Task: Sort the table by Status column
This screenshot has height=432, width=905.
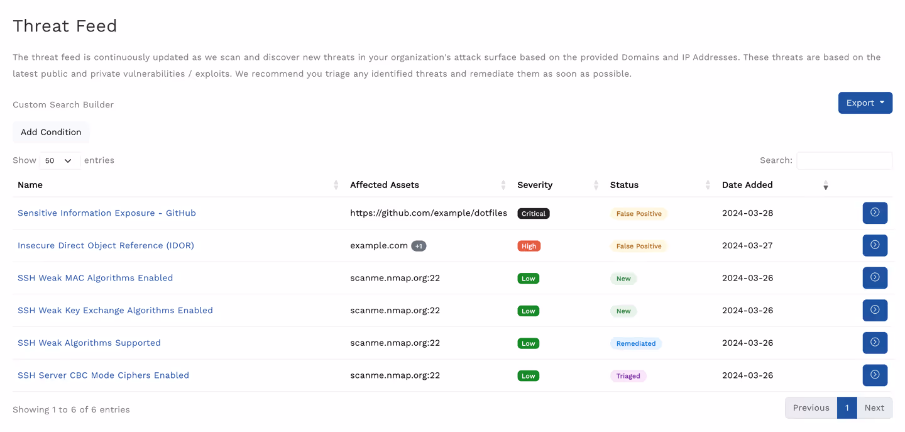Action: (707, 185)
